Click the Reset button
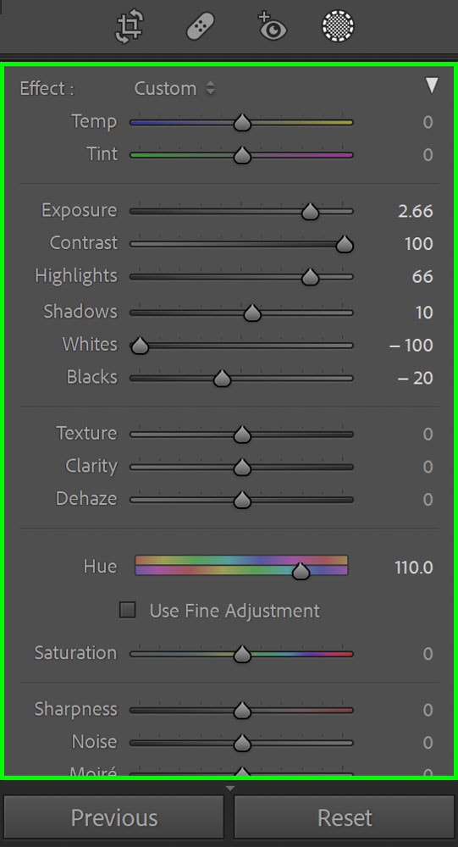This screenshot has height=847, width=458. [345, 818]
